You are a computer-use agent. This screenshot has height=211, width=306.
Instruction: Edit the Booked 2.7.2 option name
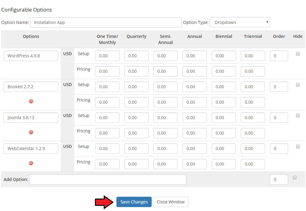pyautogui.click(x=31, y=87)
